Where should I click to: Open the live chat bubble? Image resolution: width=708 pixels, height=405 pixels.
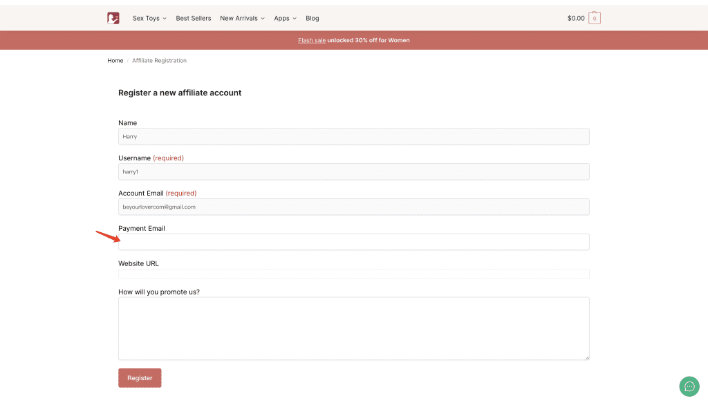689,386
